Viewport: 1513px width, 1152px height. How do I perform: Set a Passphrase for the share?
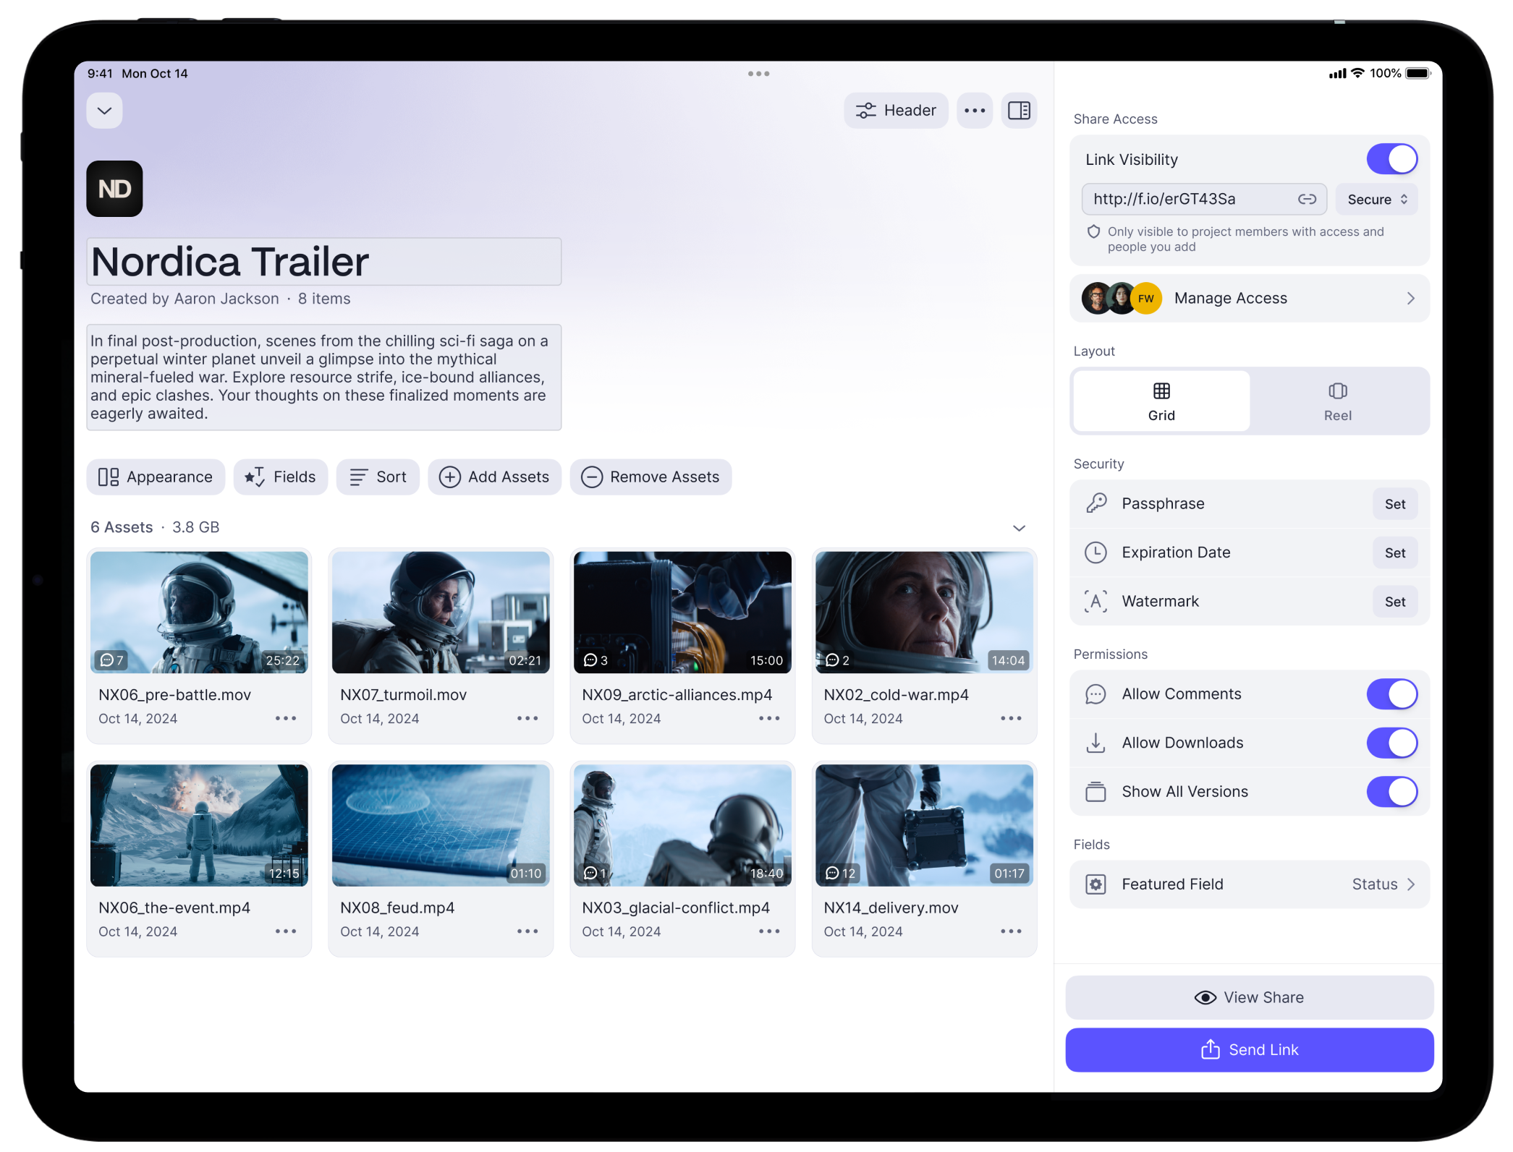1394,504
